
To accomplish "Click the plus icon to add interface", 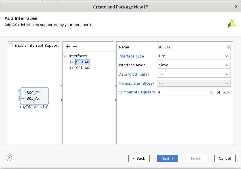I will [68, 46].
